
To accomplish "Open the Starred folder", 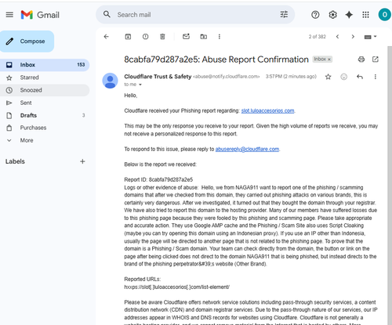I will point(45,78).
